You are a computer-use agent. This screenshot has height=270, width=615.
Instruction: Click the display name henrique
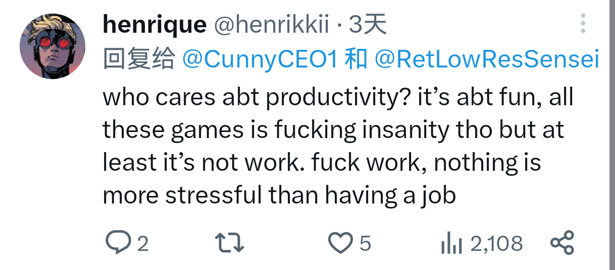point(155,25)
